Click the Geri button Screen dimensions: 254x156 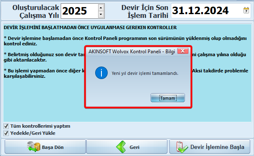(x=127, y=147)
